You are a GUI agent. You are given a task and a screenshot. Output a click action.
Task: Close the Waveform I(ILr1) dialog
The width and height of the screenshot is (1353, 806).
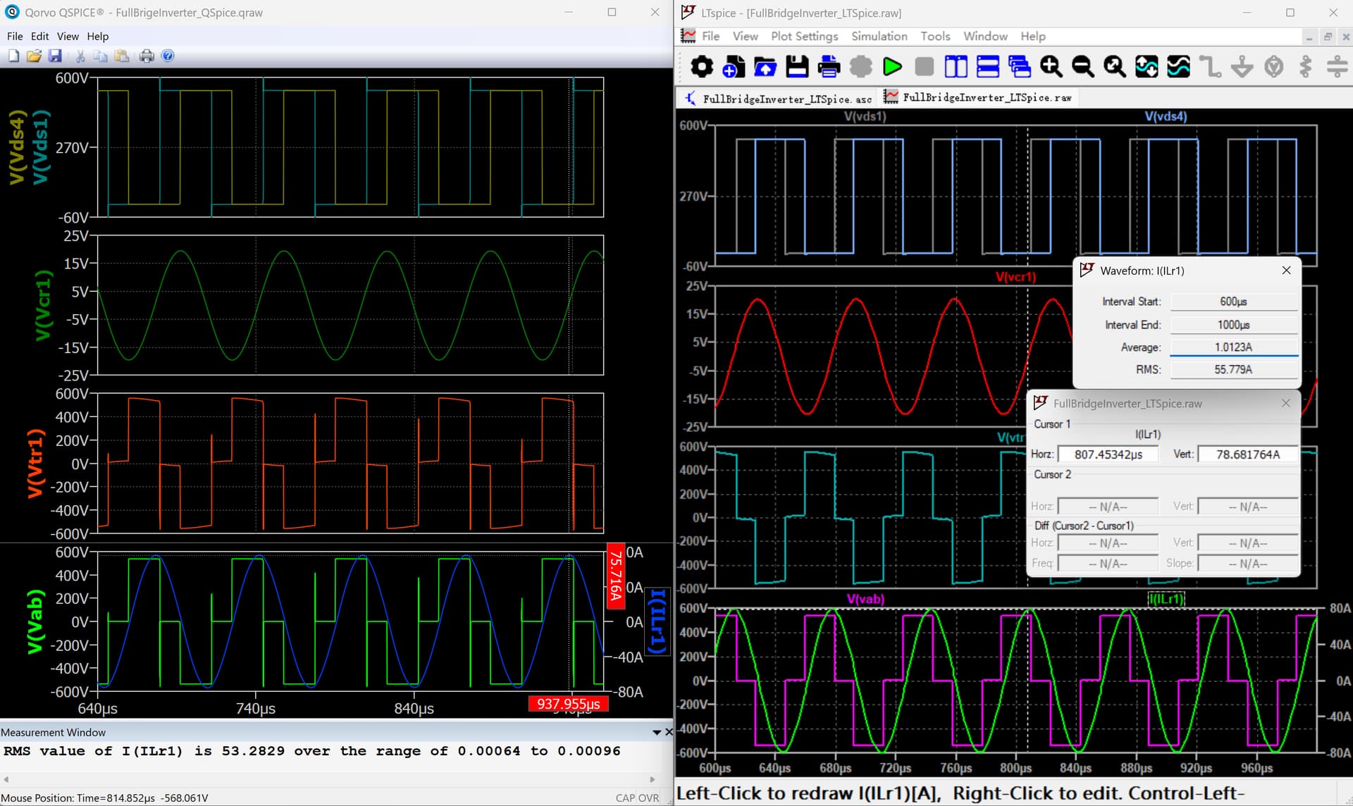pyautogui.click(x=1286, y=271)
